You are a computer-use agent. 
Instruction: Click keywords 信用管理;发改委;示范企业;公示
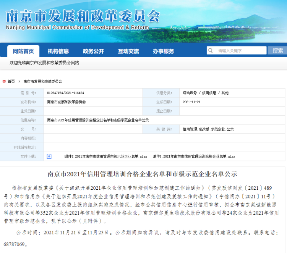click(208, 129)
